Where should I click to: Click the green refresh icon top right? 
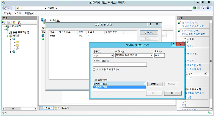point(195,8)
